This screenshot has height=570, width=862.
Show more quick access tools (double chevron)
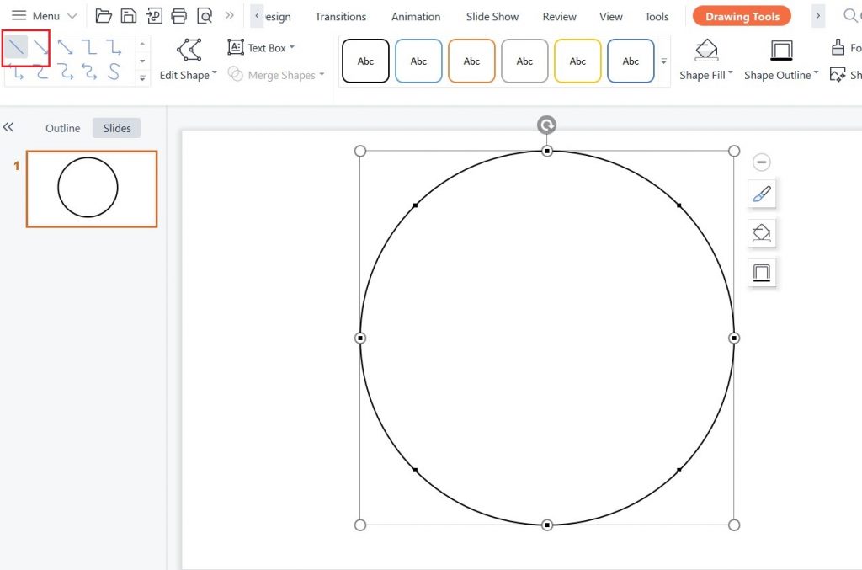pyautogui.click(x=229, y=15)
